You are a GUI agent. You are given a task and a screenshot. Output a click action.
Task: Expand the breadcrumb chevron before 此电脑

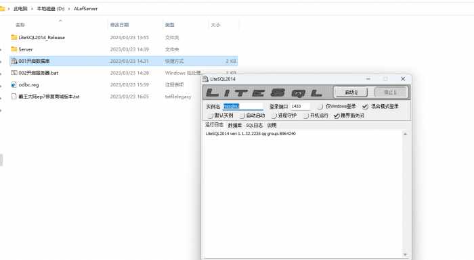[x=9, y=9]
